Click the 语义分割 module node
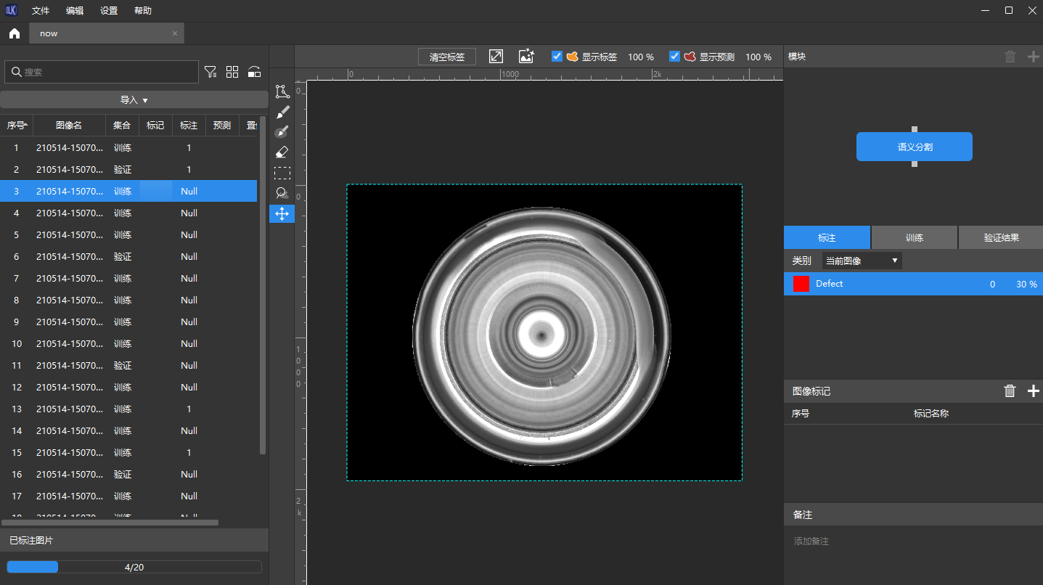 (x=915, y=147)
